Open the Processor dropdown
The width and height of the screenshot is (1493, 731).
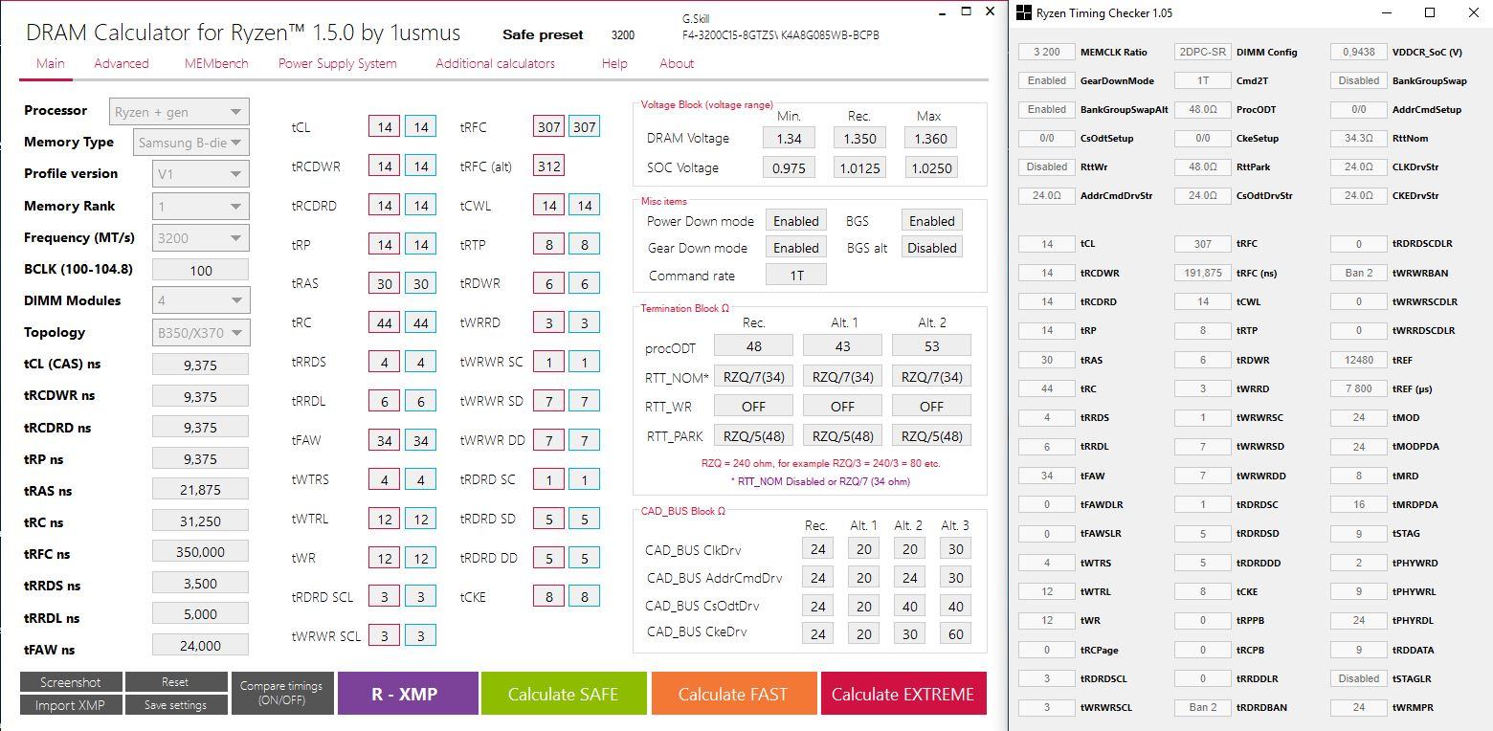point(179,111)
